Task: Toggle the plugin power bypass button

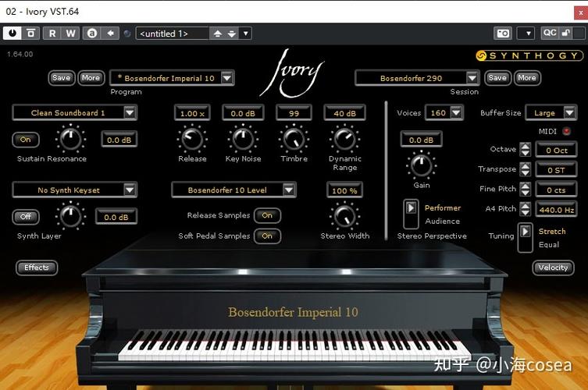Action: point(12,34)
